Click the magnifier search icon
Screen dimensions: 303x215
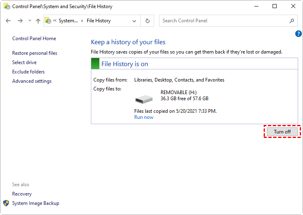click(x=292, y=21)
